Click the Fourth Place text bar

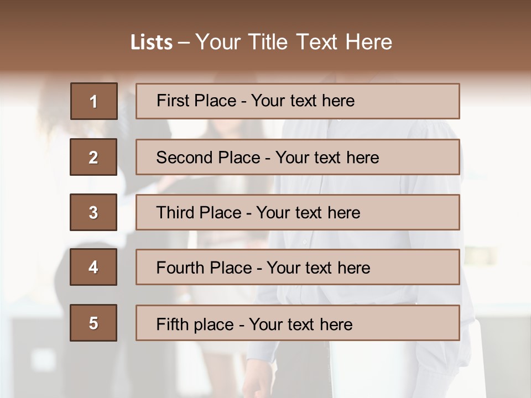coord(298,267)
